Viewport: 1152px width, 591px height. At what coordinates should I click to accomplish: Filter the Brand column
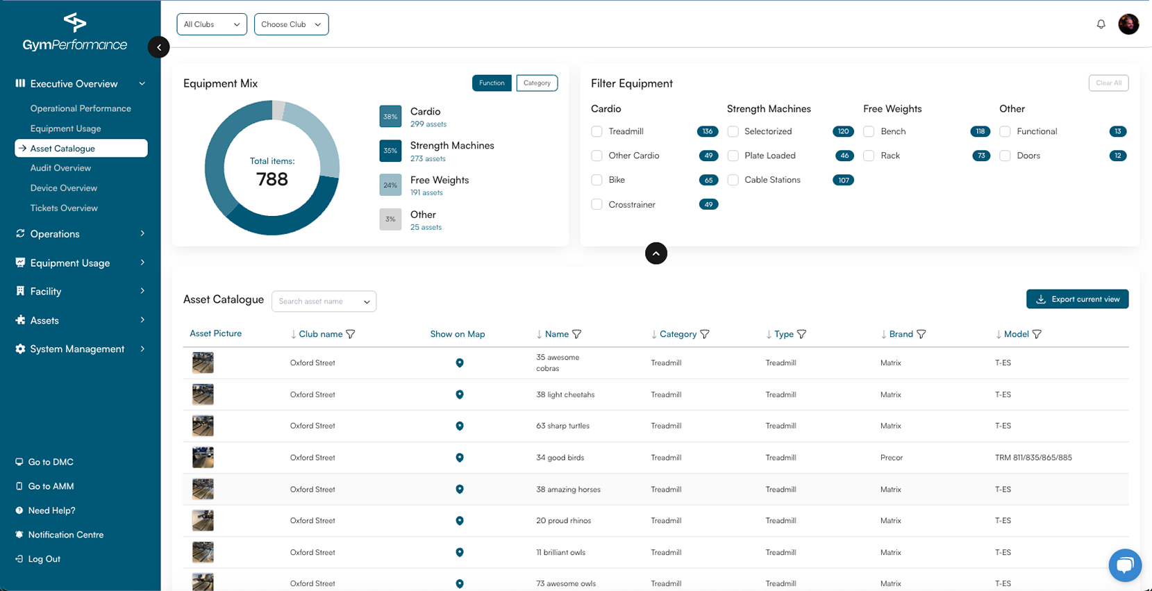[921, 334]
